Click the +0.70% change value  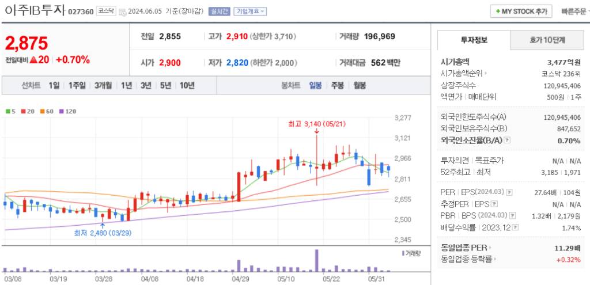pos(73,59)
